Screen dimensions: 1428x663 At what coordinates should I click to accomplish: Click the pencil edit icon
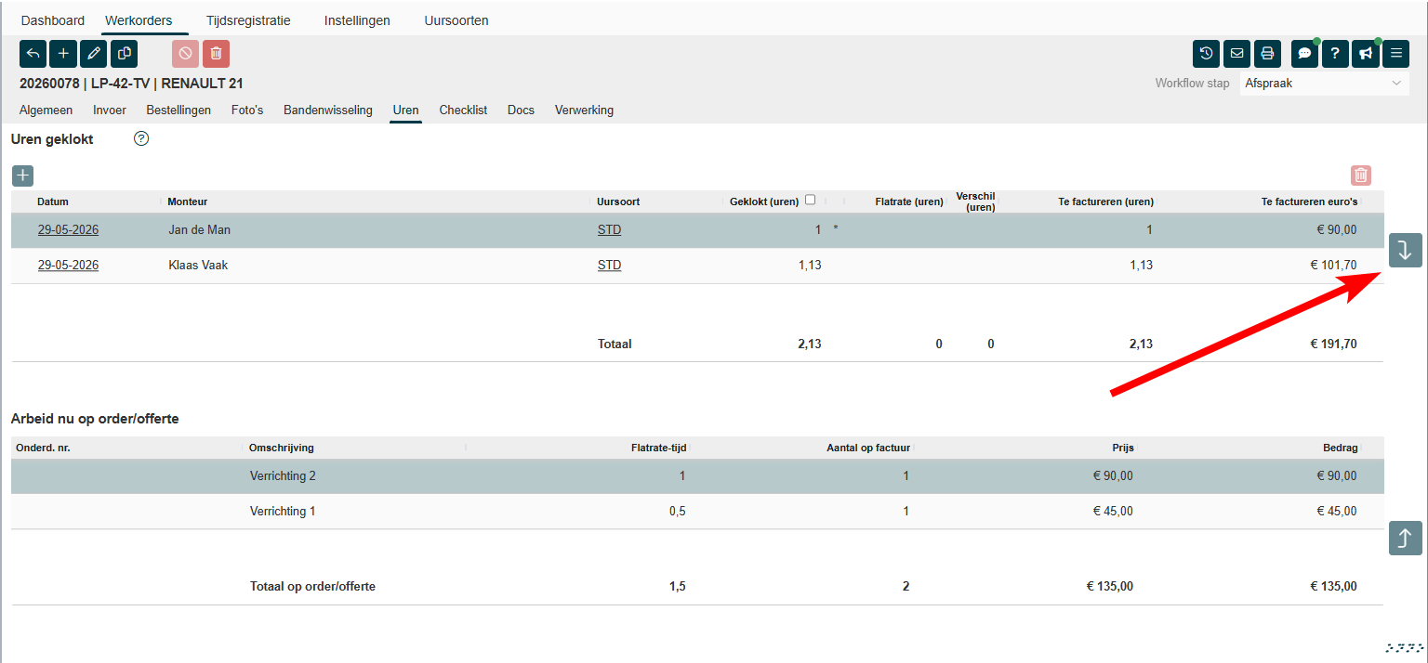(x=94, y=54)
